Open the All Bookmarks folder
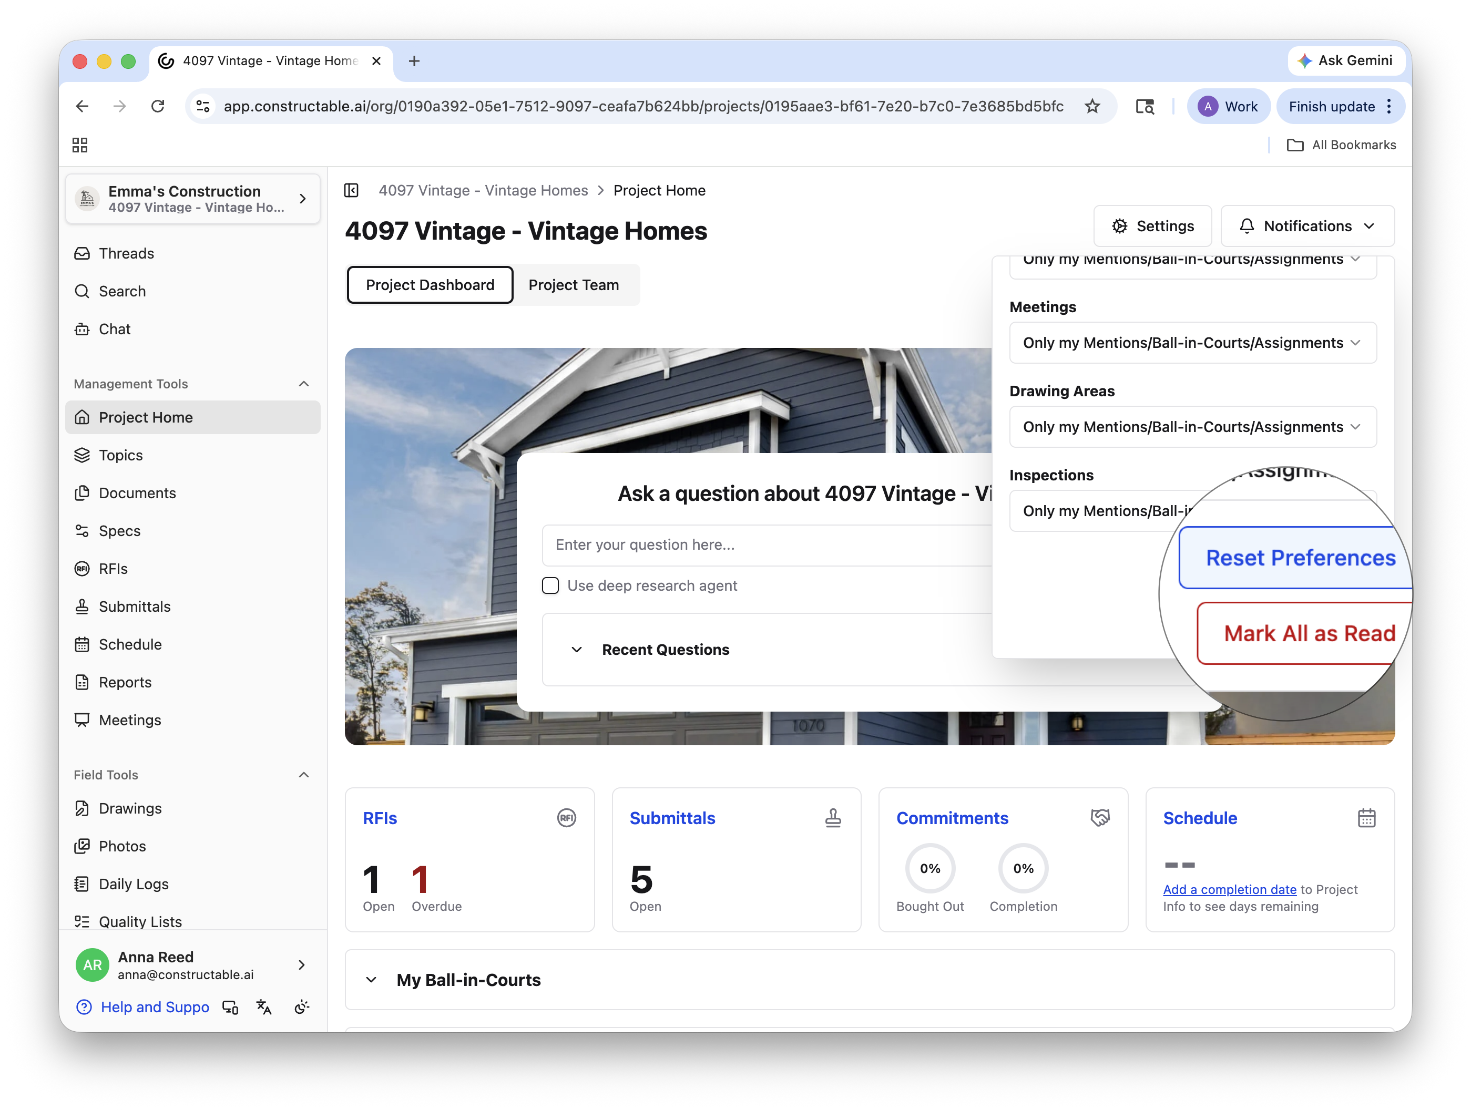This screenshot has height=1110, width=1471. [1341, 145]
